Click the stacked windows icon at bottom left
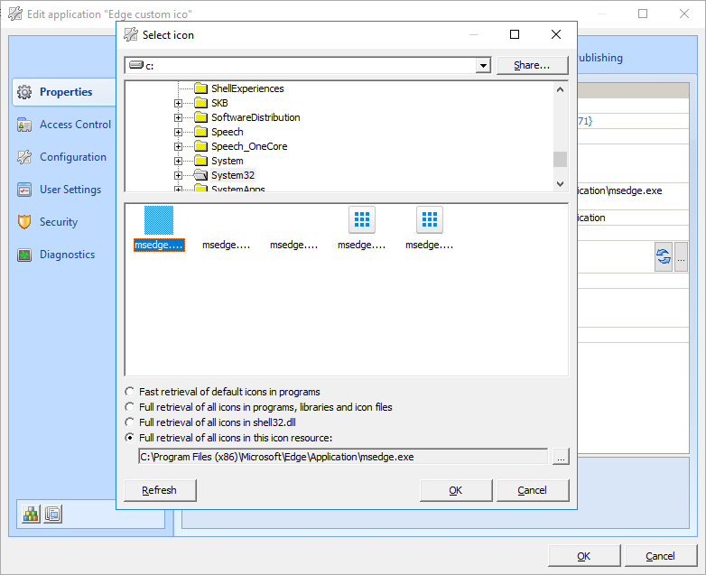The width and height of the screenshot is (706, 575). 52,514
